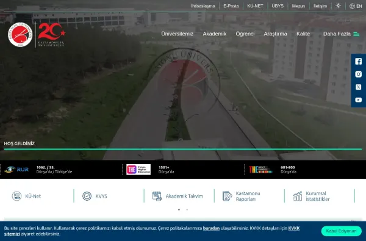Click the Kurumsal İstatistikler link text
The width and height of the screenshot is (366, 241).
coord(318,196)
